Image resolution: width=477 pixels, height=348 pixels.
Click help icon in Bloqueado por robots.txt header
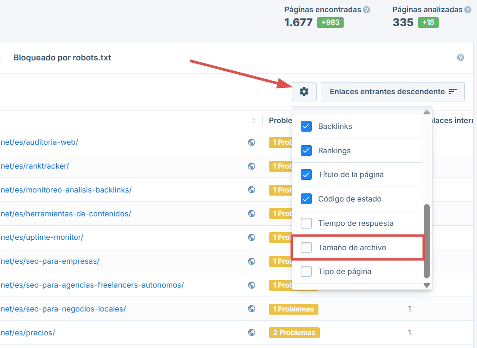tap(460, 58)
